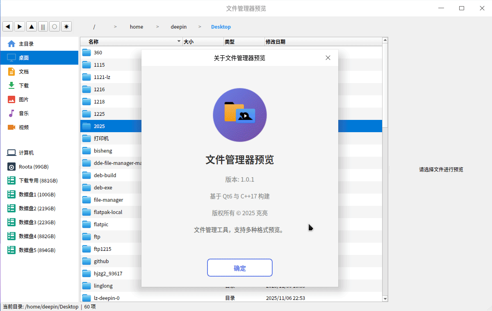Open 下载 downloads in the sidebar
The width and height of the screenshot is (492, 311).
pos(39,86)
